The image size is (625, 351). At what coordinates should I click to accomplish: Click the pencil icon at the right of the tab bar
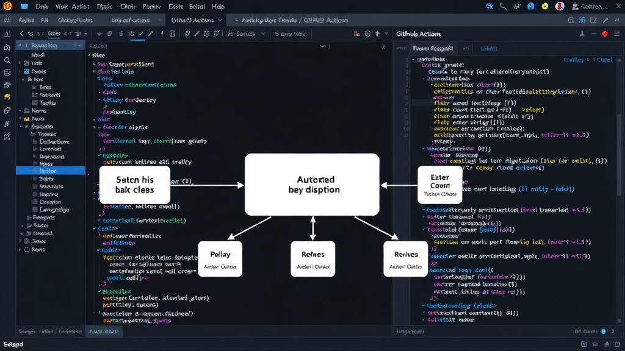coord(605,20)
